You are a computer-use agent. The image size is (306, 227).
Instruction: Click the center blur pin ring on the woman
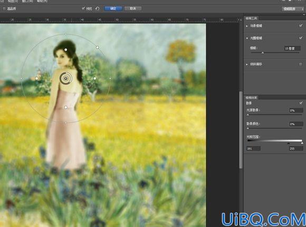coord(66,78)
